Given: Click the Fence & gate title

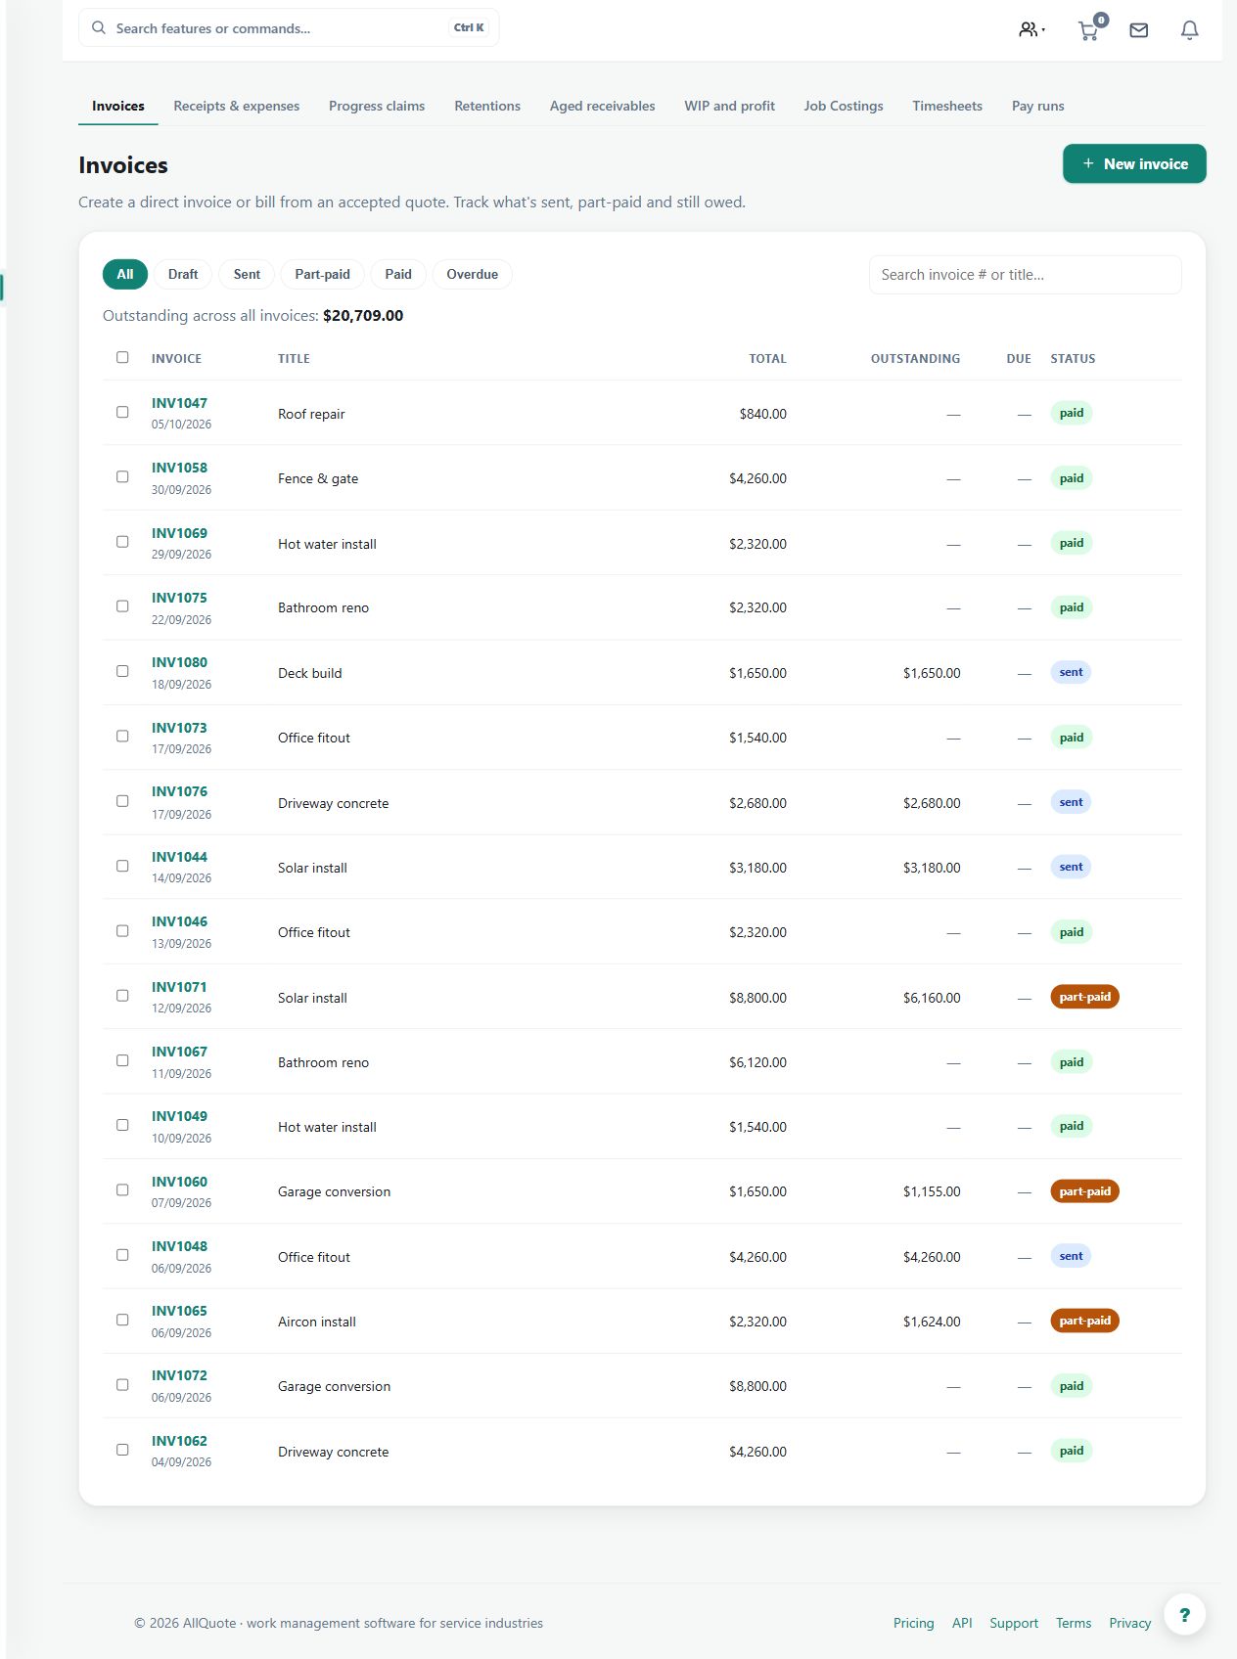Looking at the screenshot, I should tap(318, 478).
